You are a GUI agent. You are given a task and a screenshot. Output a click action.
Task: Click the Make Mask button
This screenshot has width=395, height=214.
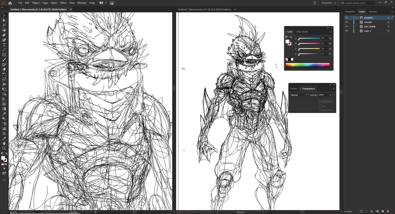326,102
